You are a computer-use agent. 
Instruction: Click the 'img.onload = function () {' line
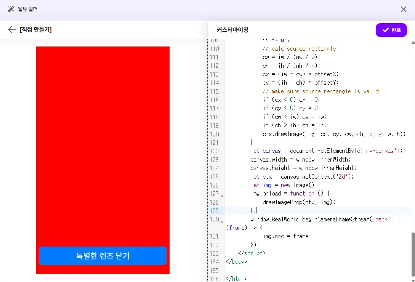point(290,194)
